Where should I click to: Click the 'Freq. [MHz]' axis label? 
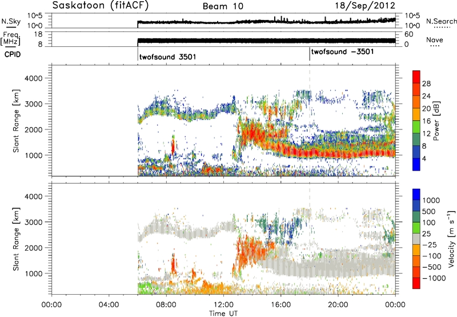tap(10, 38)
